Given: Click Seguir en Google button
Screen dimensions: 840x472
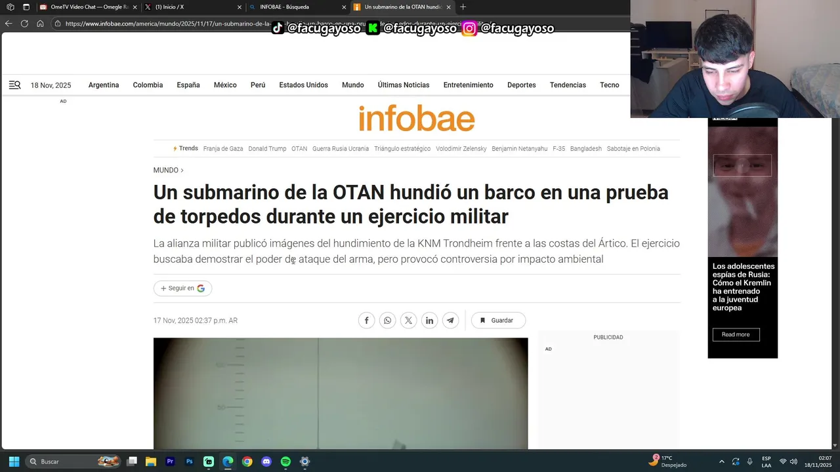Looking at the screenshot, I should pyautogui.click(x=182, y=288).
